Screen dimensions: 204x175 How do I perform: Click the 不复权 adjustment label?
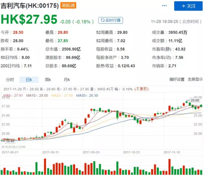[142, 89]
